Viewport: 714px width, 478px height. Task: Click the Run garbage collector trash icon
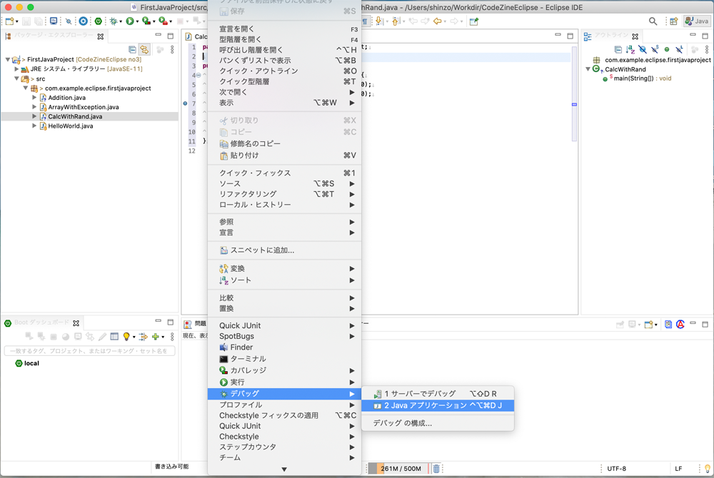click(x=436, y=469)
